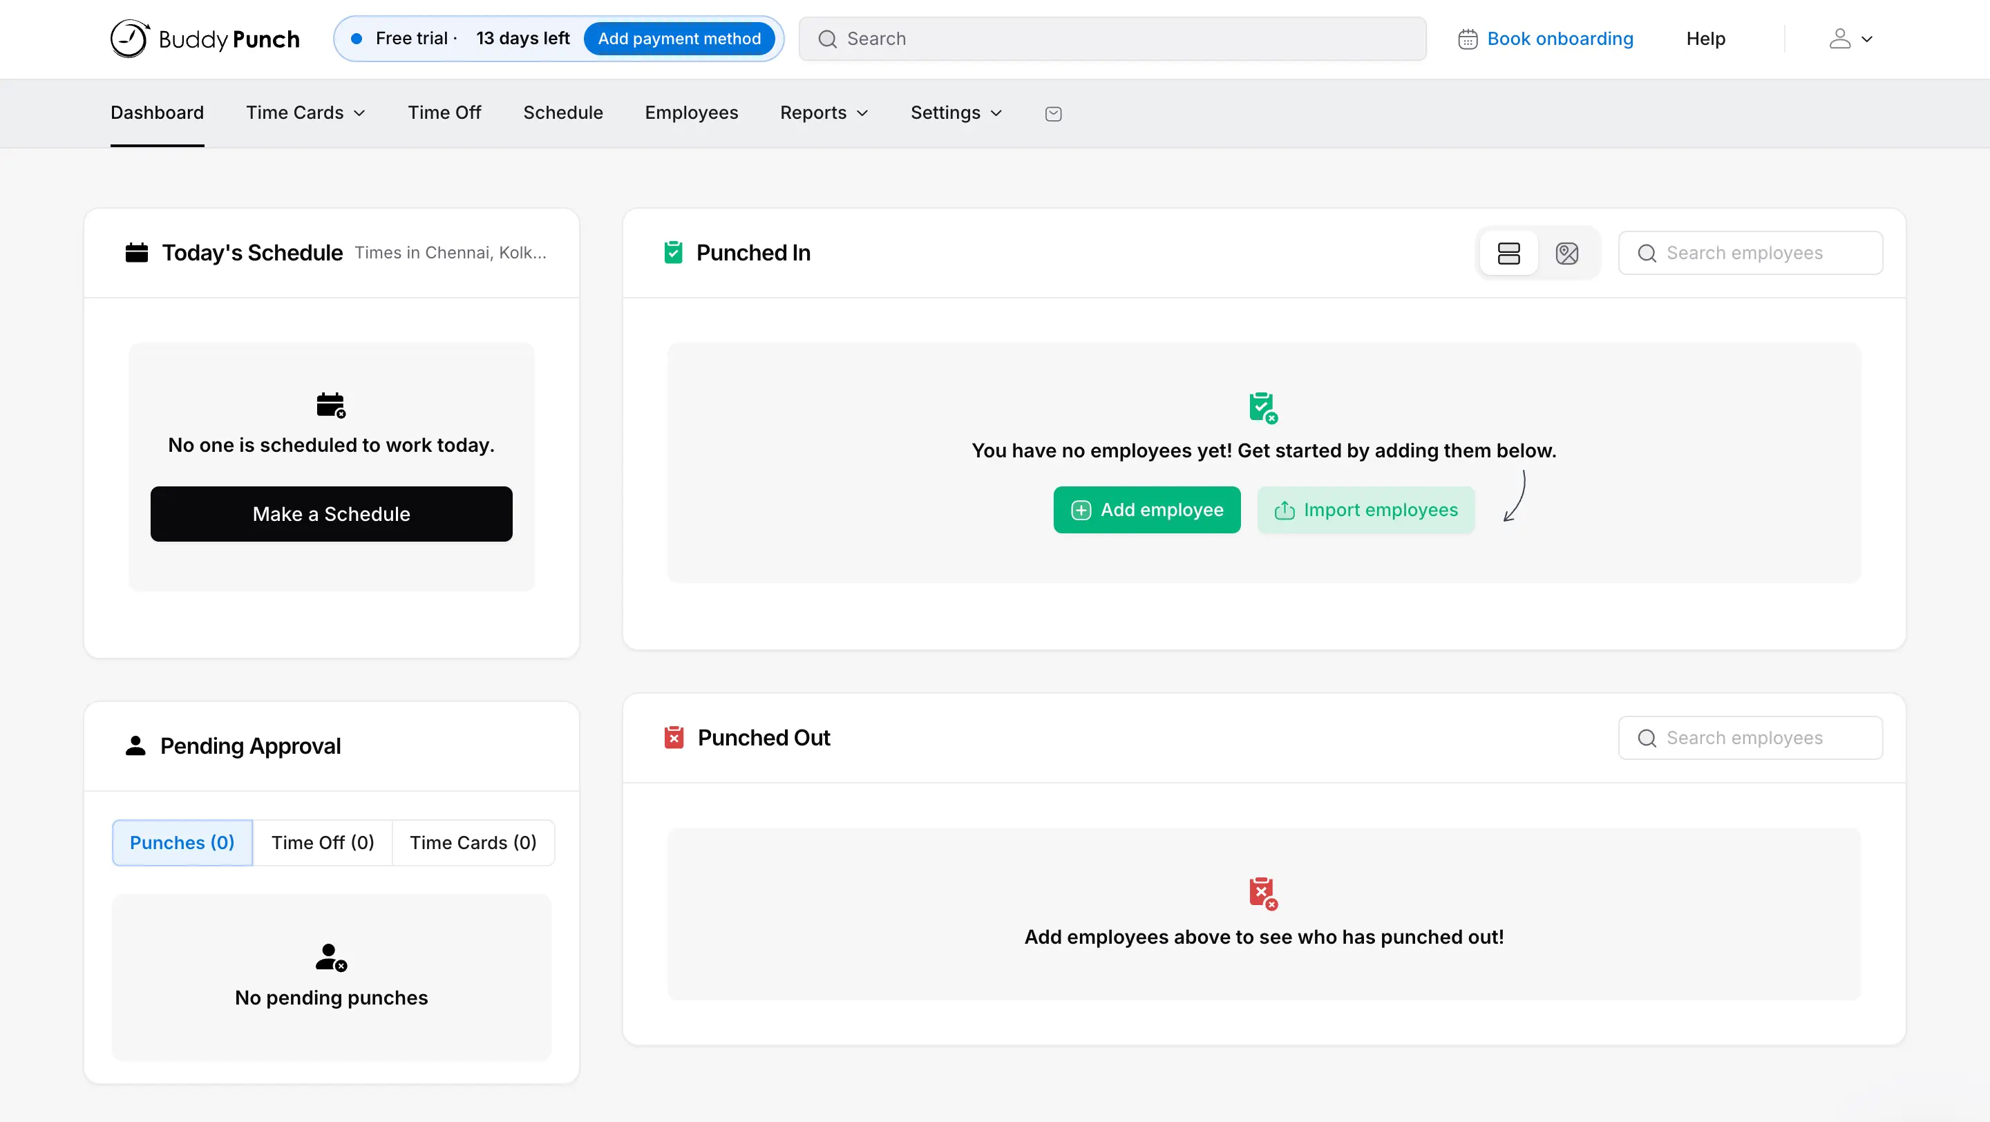Open the Help link
1990x1122 pixels.
coord(1706,39)
